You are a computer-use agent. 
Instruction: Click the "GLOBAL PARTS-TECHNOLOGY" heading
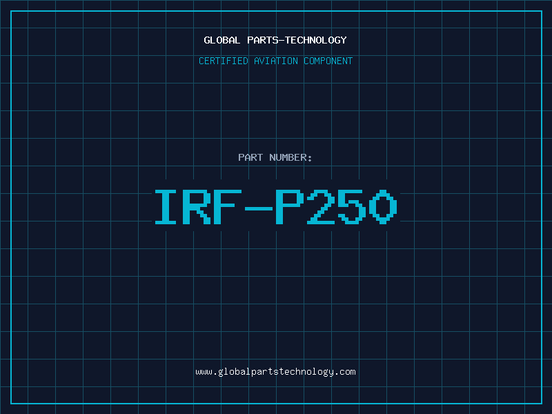pyautogui.click(x=275, y=41)
